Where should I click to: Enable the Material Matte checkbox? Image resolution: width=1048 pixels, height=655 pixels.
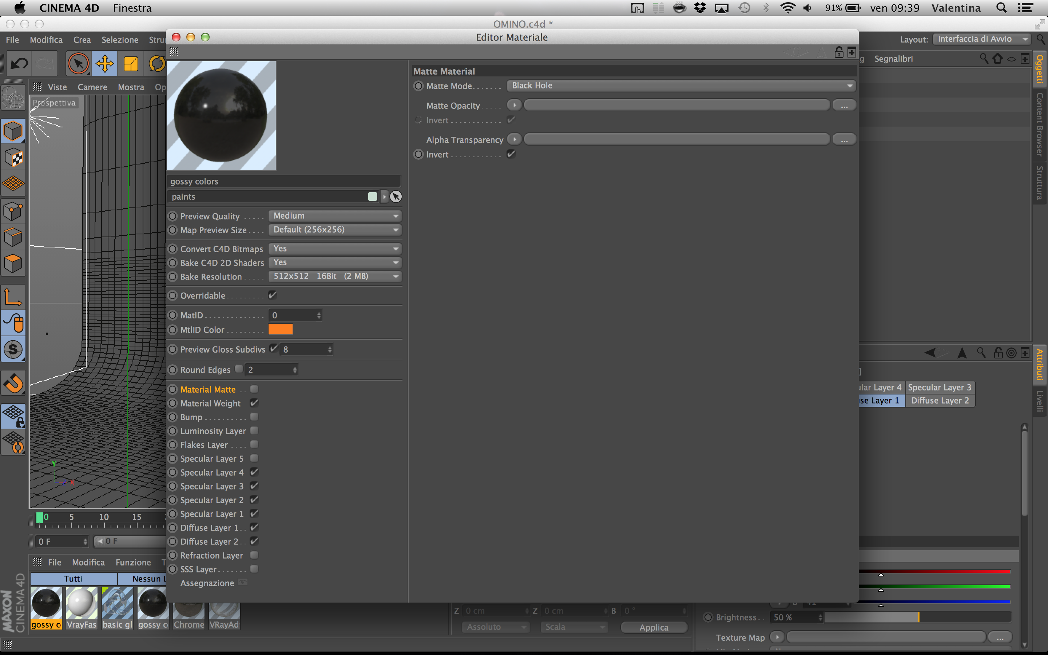coord(254,389)
